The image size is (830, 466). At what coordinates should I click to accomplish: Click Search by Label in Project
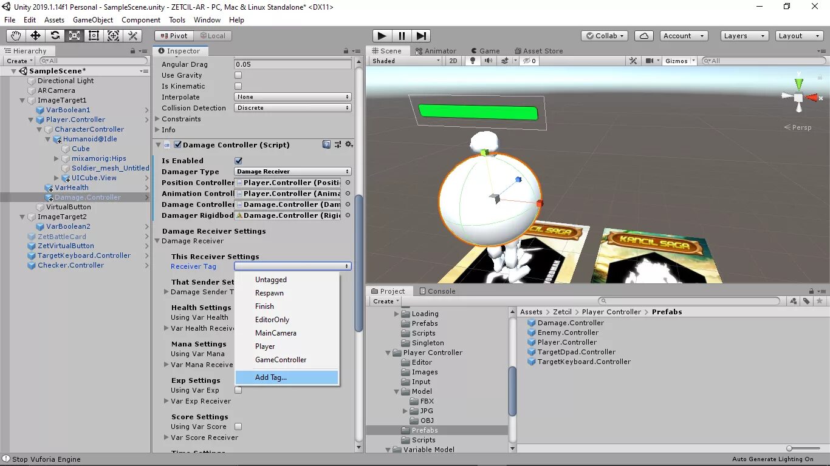point(806,301)
